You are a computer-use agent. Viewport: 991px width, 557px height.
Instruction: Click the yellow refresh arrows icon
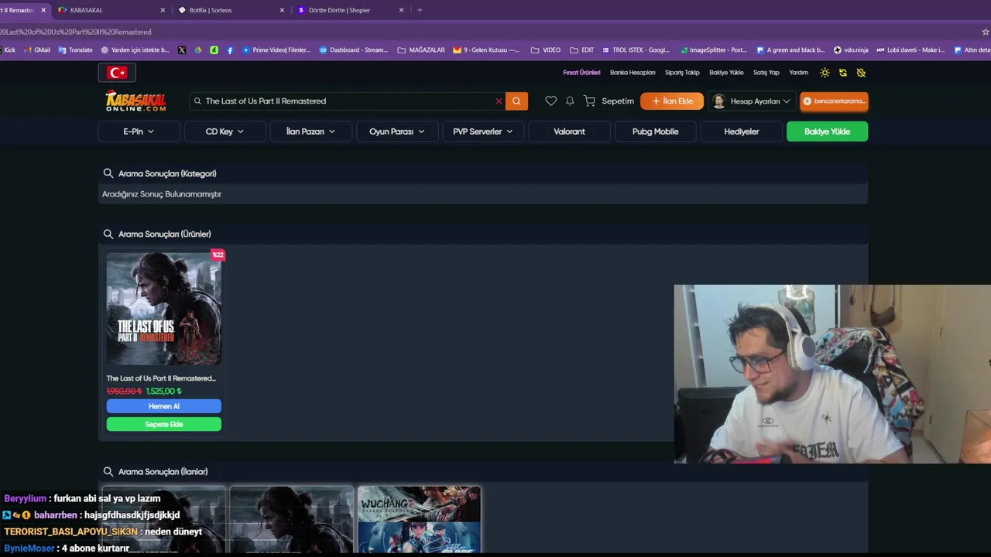[x=843, y=73]
